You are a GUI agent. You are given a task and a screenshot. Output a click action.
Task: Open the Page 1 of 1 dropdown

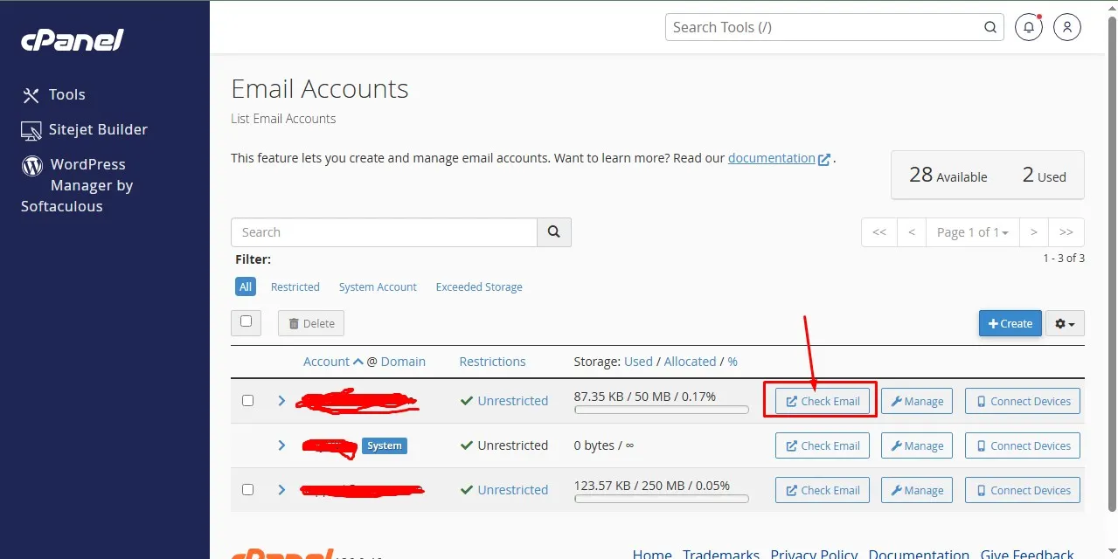click(972, 231)
